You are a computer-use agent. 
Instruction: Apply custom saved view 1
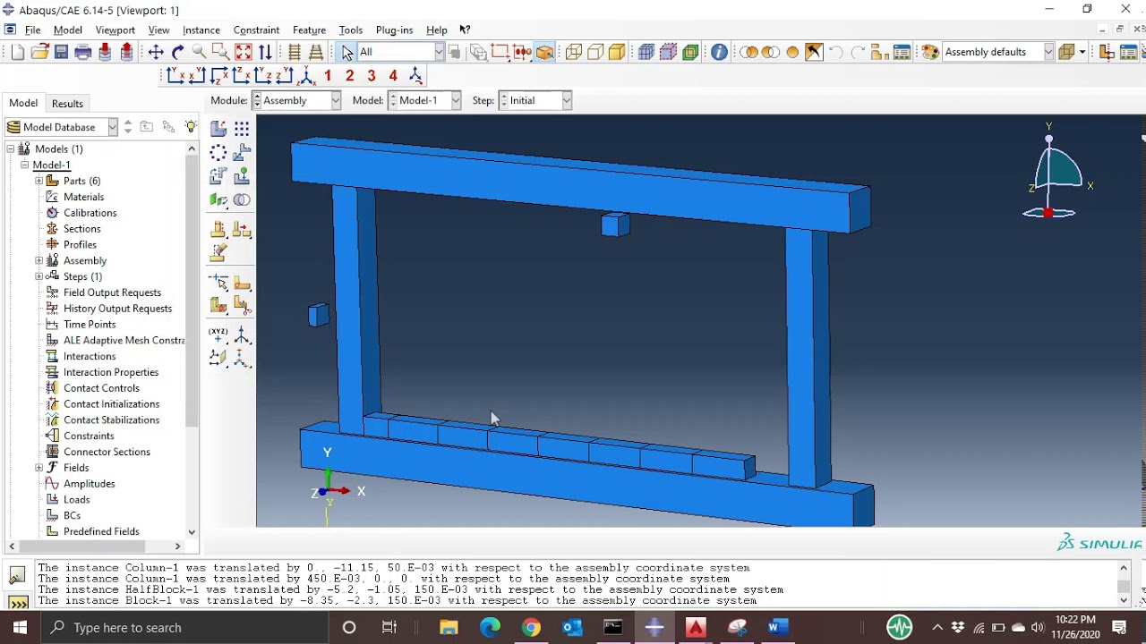328,76
